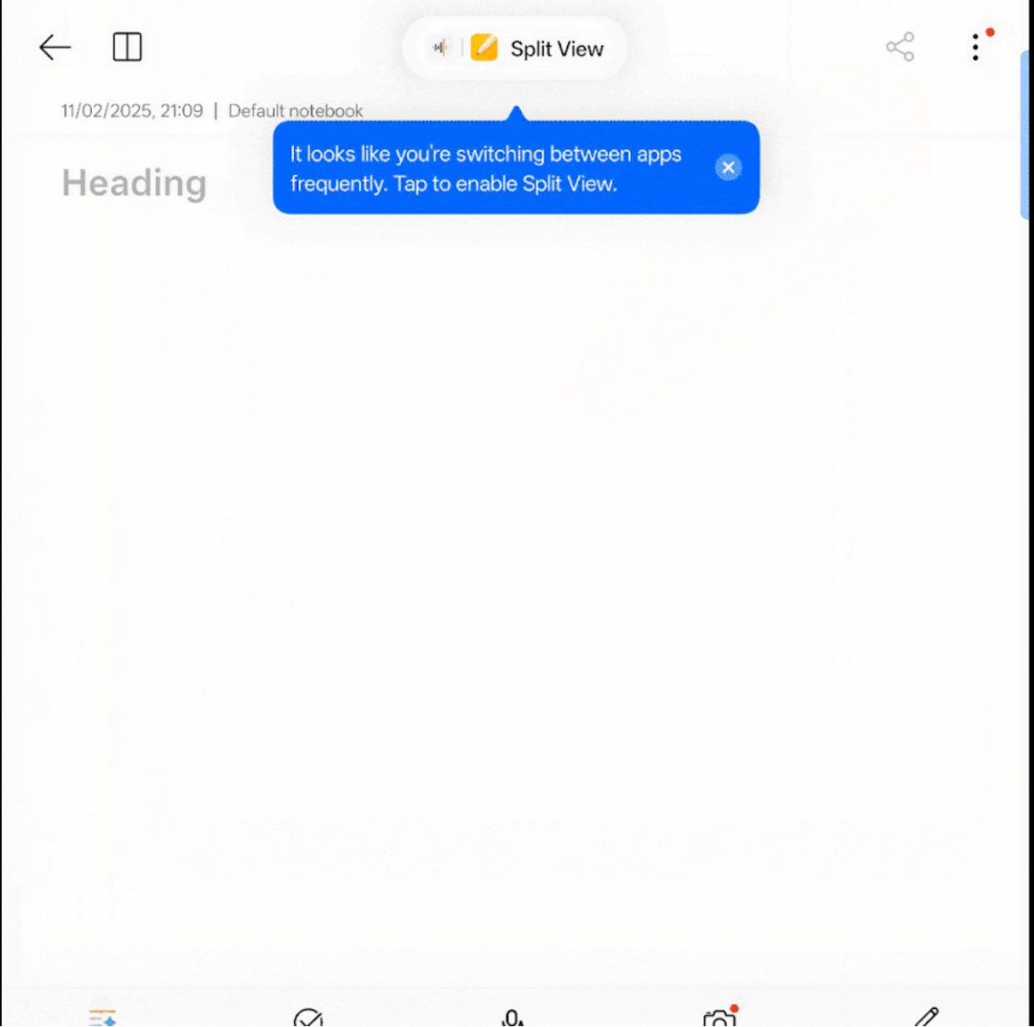Image resolution: width=1034 pixels, height=1027 pixels.
Task: Click the empty note body area
Action: pos(515,593)
